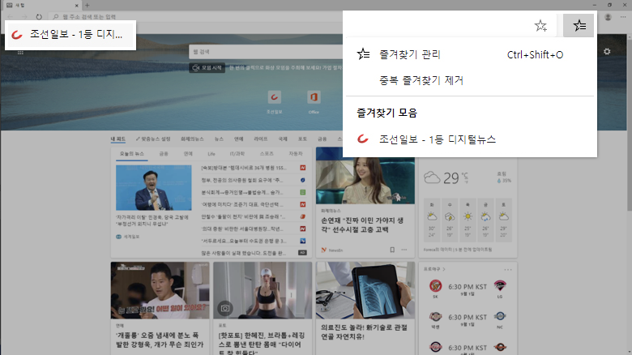Select the 내 피드 feed tab
The height and width of the screenshot is (355, 632).
click(x=120, y=139)
